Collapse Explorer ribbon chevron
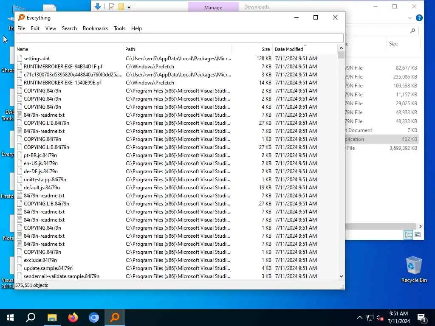 pos(410,18)
